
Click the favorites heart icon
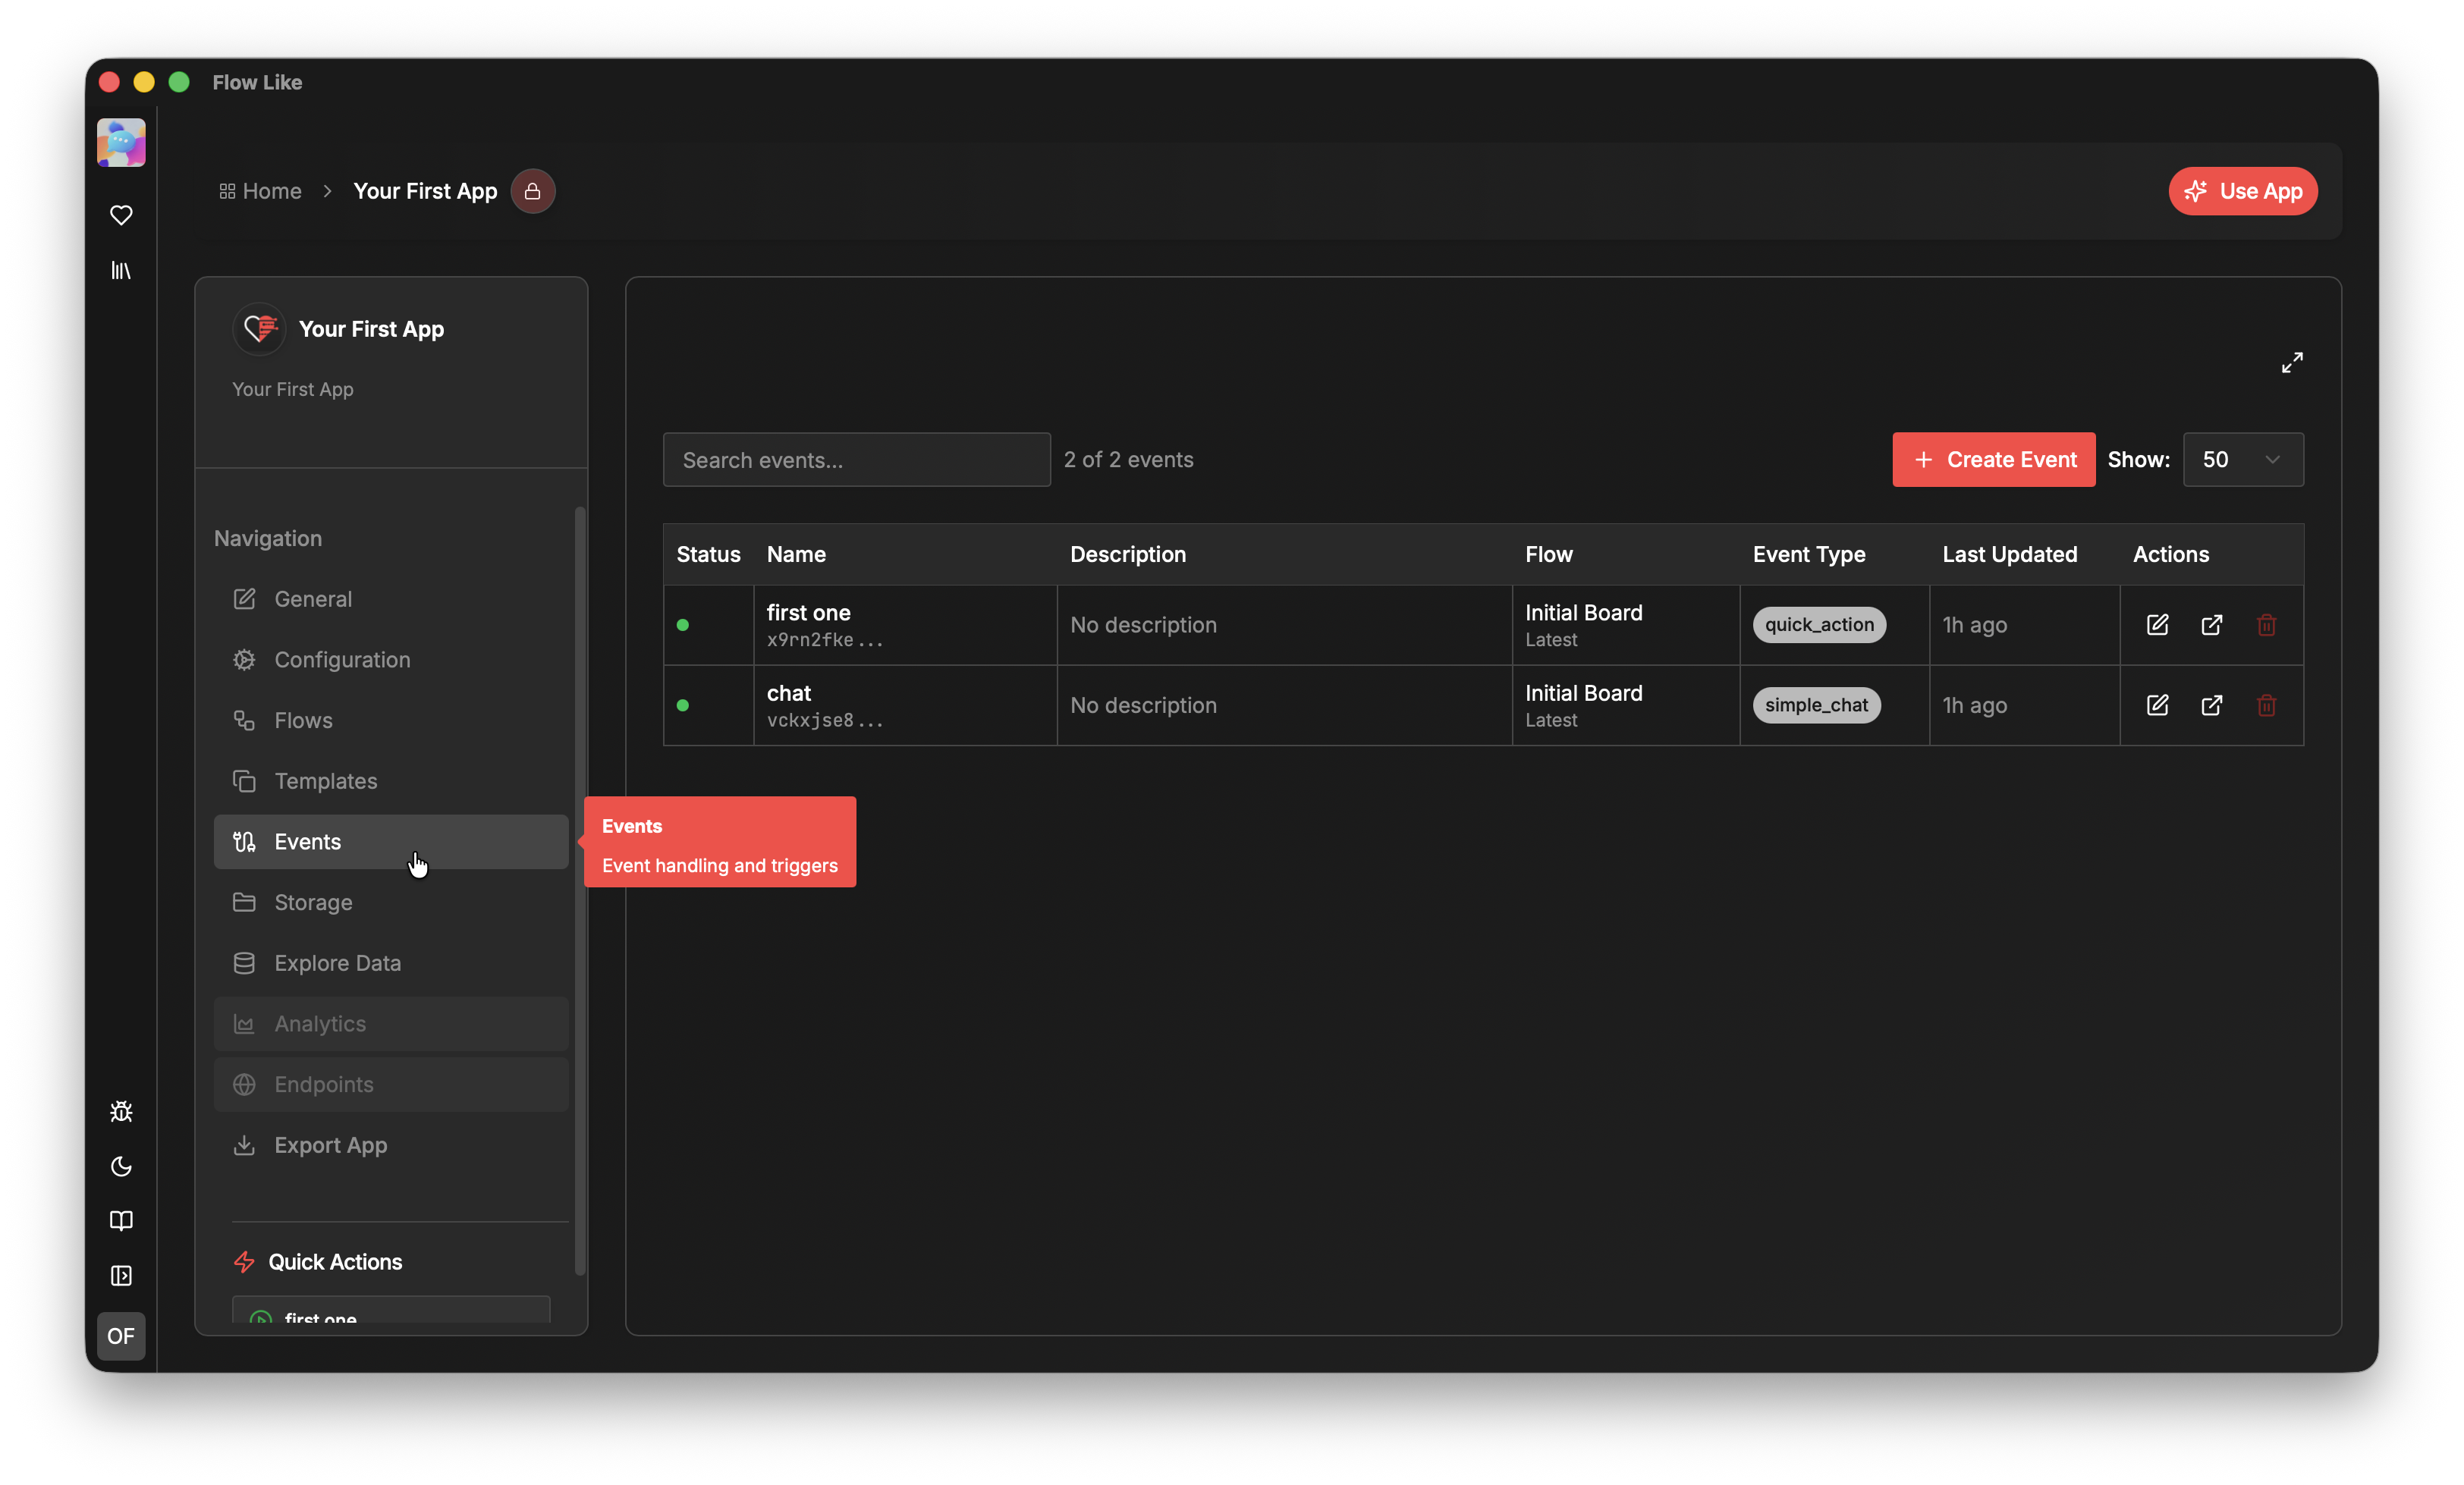120,215
